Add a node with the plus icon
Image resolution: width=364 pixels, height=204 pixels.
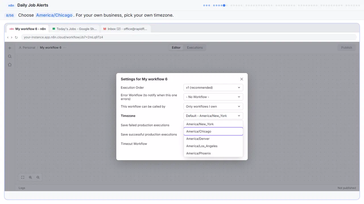pyautogui.click(x=10, y=48)
